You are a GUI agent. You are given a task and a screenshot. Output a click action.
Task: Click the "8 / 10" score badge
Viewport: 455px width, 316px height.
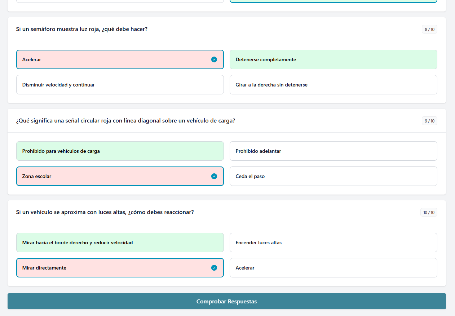tap(429, 29)
